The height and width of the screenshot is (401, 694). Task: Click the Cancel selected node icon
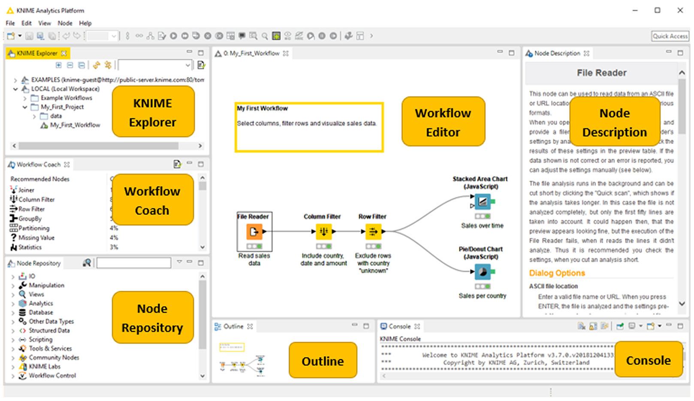208,36
